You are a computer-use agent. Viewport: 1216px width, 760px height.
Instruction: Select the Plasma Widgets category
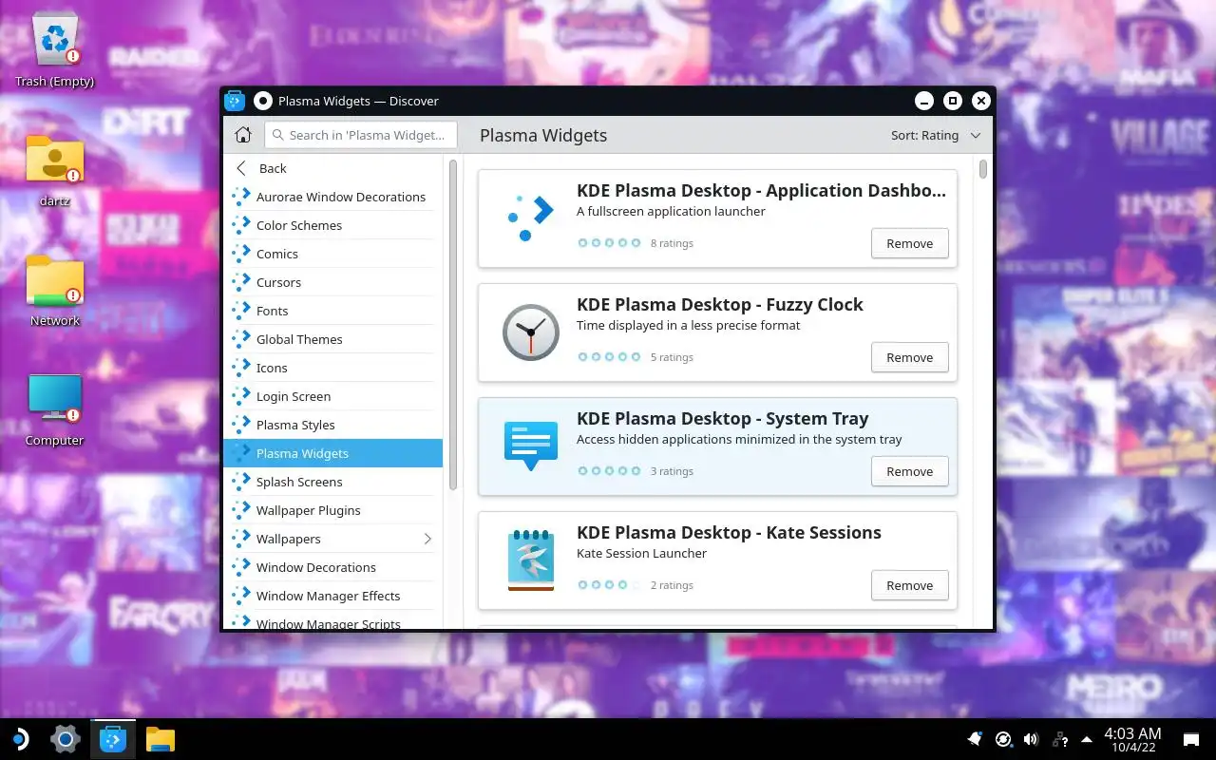pos(332,453)
